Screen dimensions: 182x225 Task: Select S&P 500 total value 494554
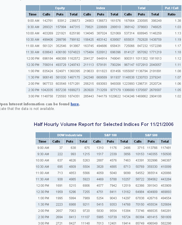(166, 198)
